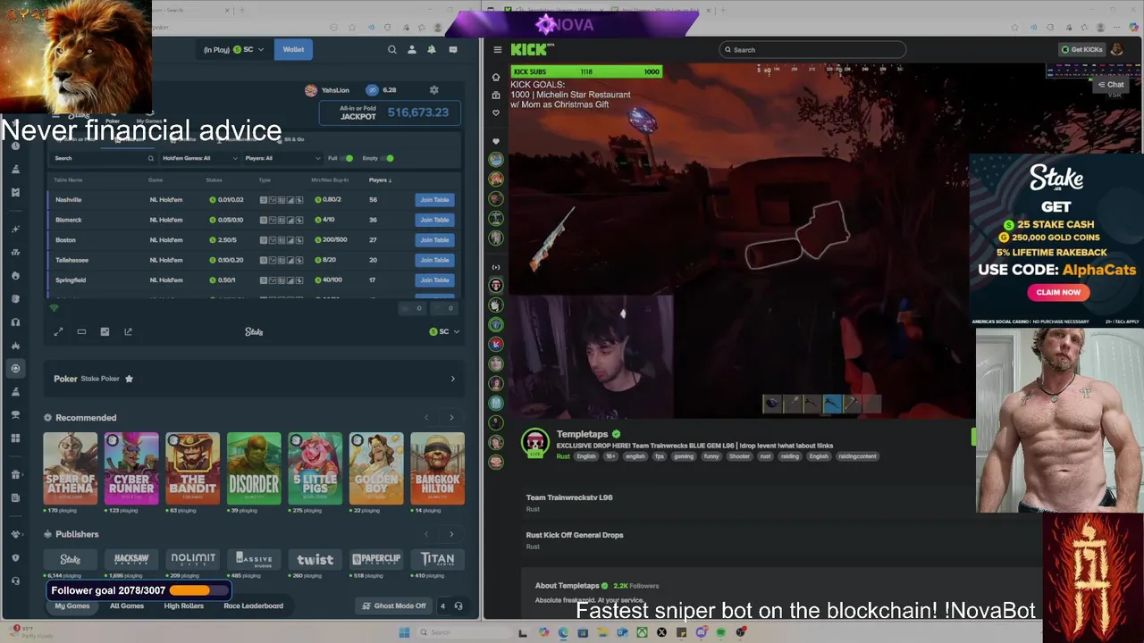Open the (In Play) SC currency dropdown
This screenshot has height=643, width=1144.
click(233, 50)
